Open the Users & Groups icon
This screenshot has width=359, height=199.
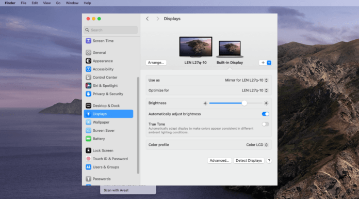tap(88, 167)
